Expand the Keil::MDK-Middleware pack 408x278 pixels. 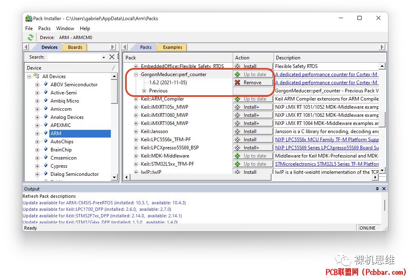tap(136, 156)
